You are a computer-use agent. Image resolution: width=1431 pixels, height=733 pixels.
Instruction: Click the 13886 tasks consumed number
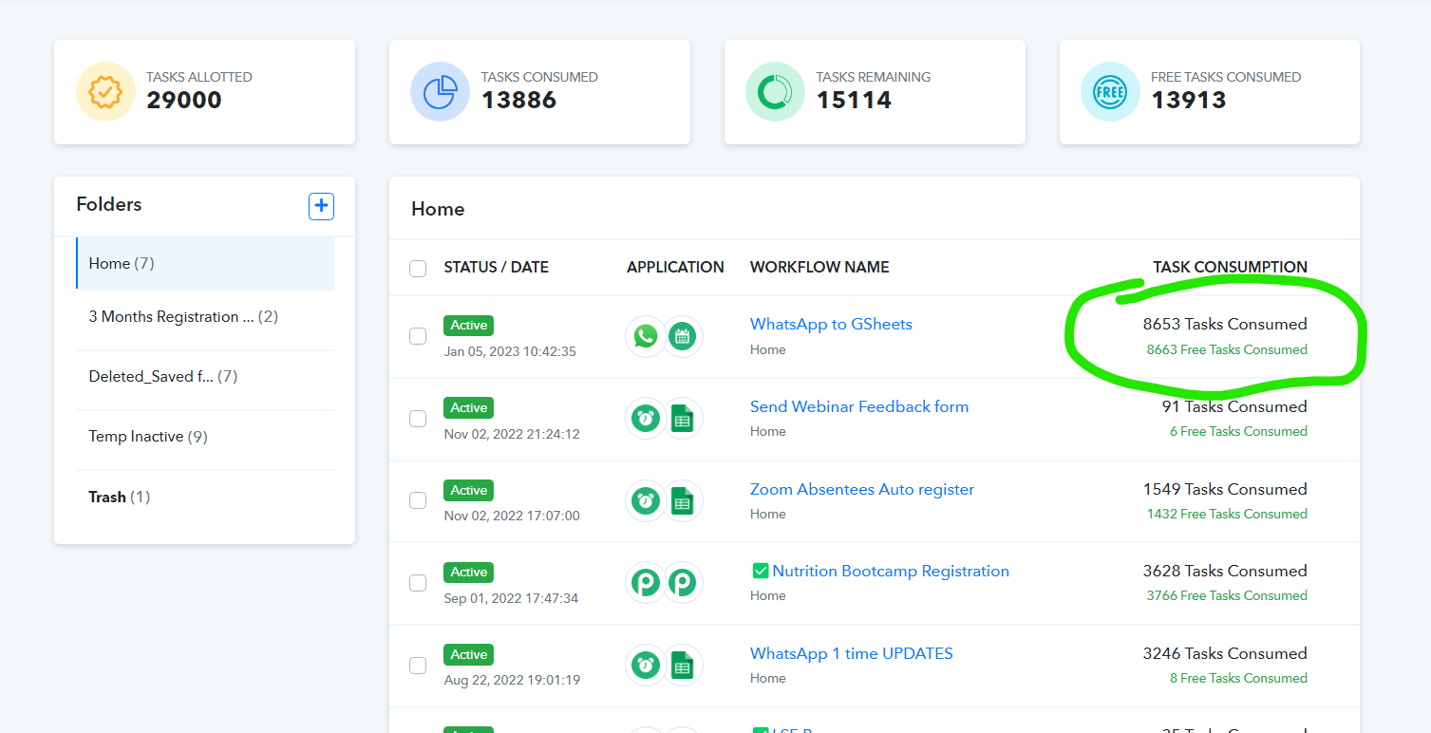518,100
